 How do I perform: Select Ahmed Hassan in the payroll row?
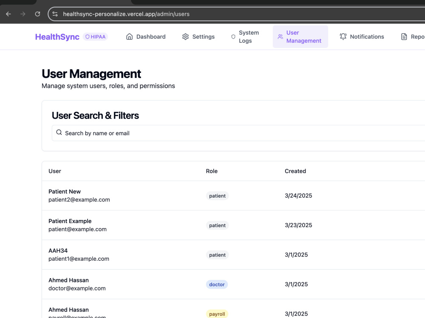point(68,310)
